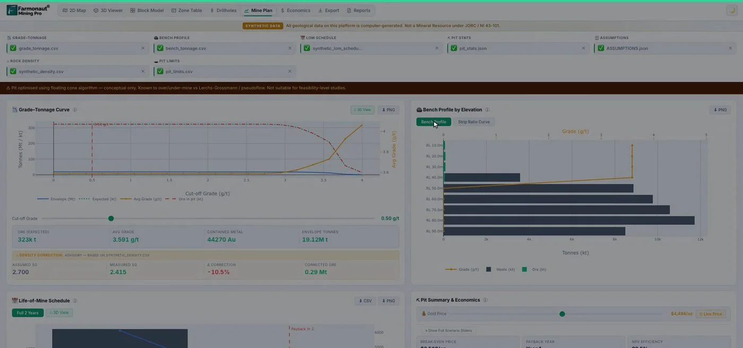Expand Show Full Scenario Sliders
743x348 pixels.
[448, 330]
